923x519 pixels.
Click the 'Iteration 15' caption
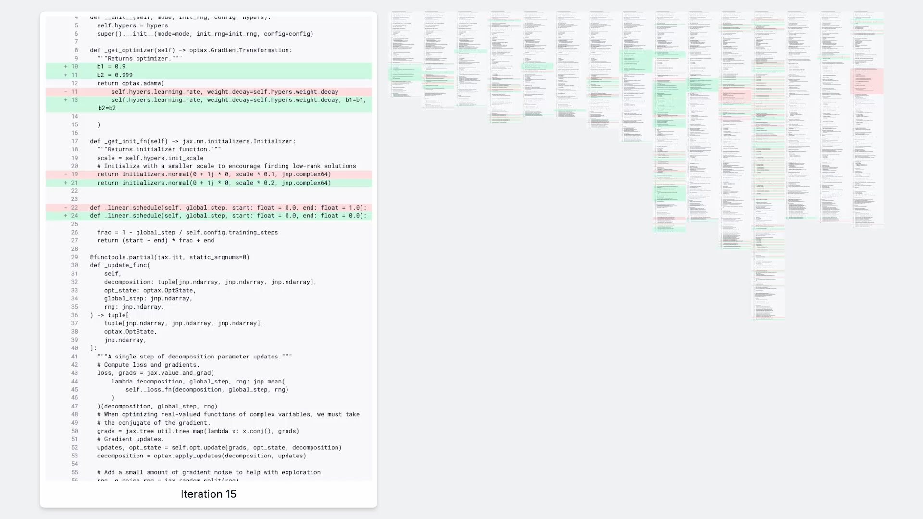point(208,494)
